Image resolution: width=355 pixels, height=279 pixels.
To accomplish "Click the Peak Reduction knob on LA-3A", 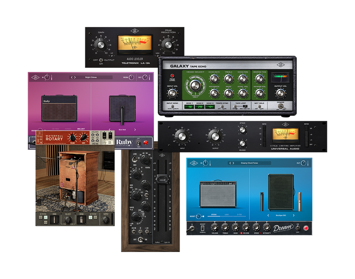I will pos(168,44).
